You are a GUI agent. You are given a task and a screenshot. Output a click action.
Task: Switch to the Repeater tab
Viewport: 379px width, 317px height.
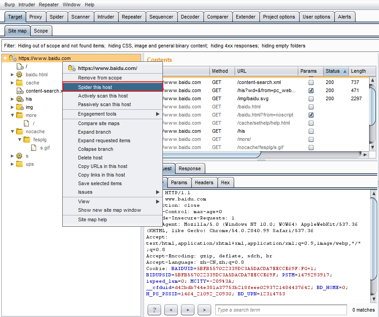click(132, 17)
